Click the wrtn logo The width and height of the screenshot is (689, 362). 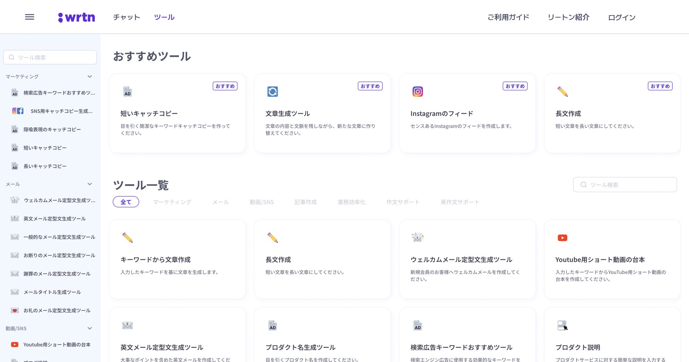coord(77,17)
